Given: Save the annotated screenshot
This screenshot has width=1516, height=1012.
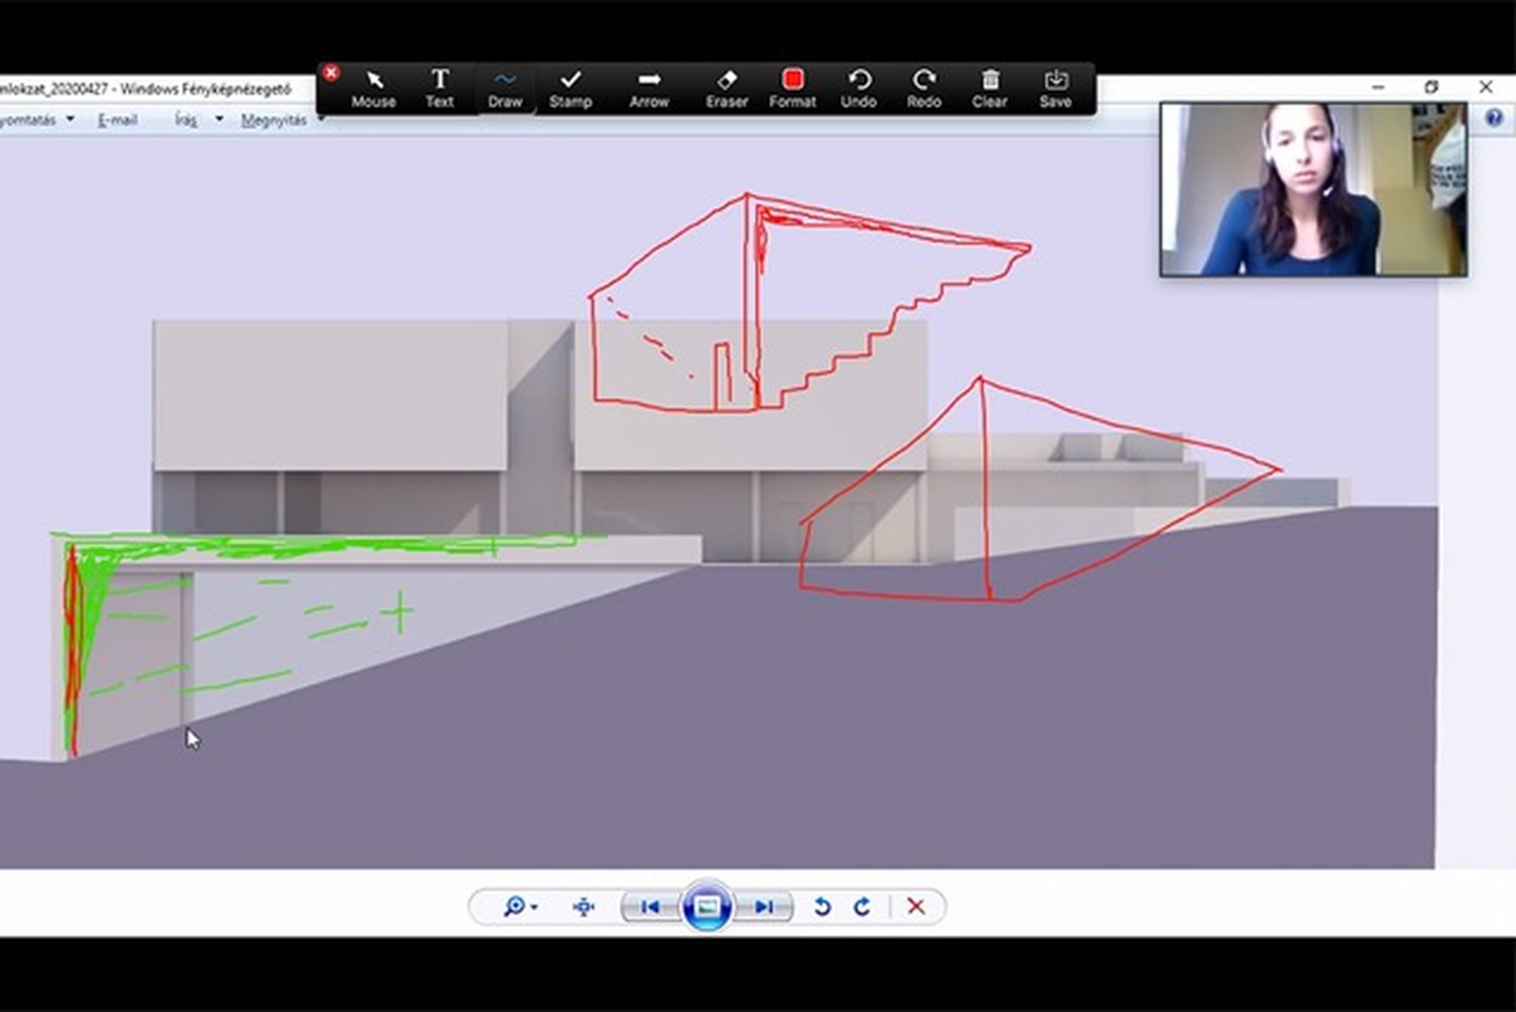Looking at the screenshot, I should [x=1056, y=88].
